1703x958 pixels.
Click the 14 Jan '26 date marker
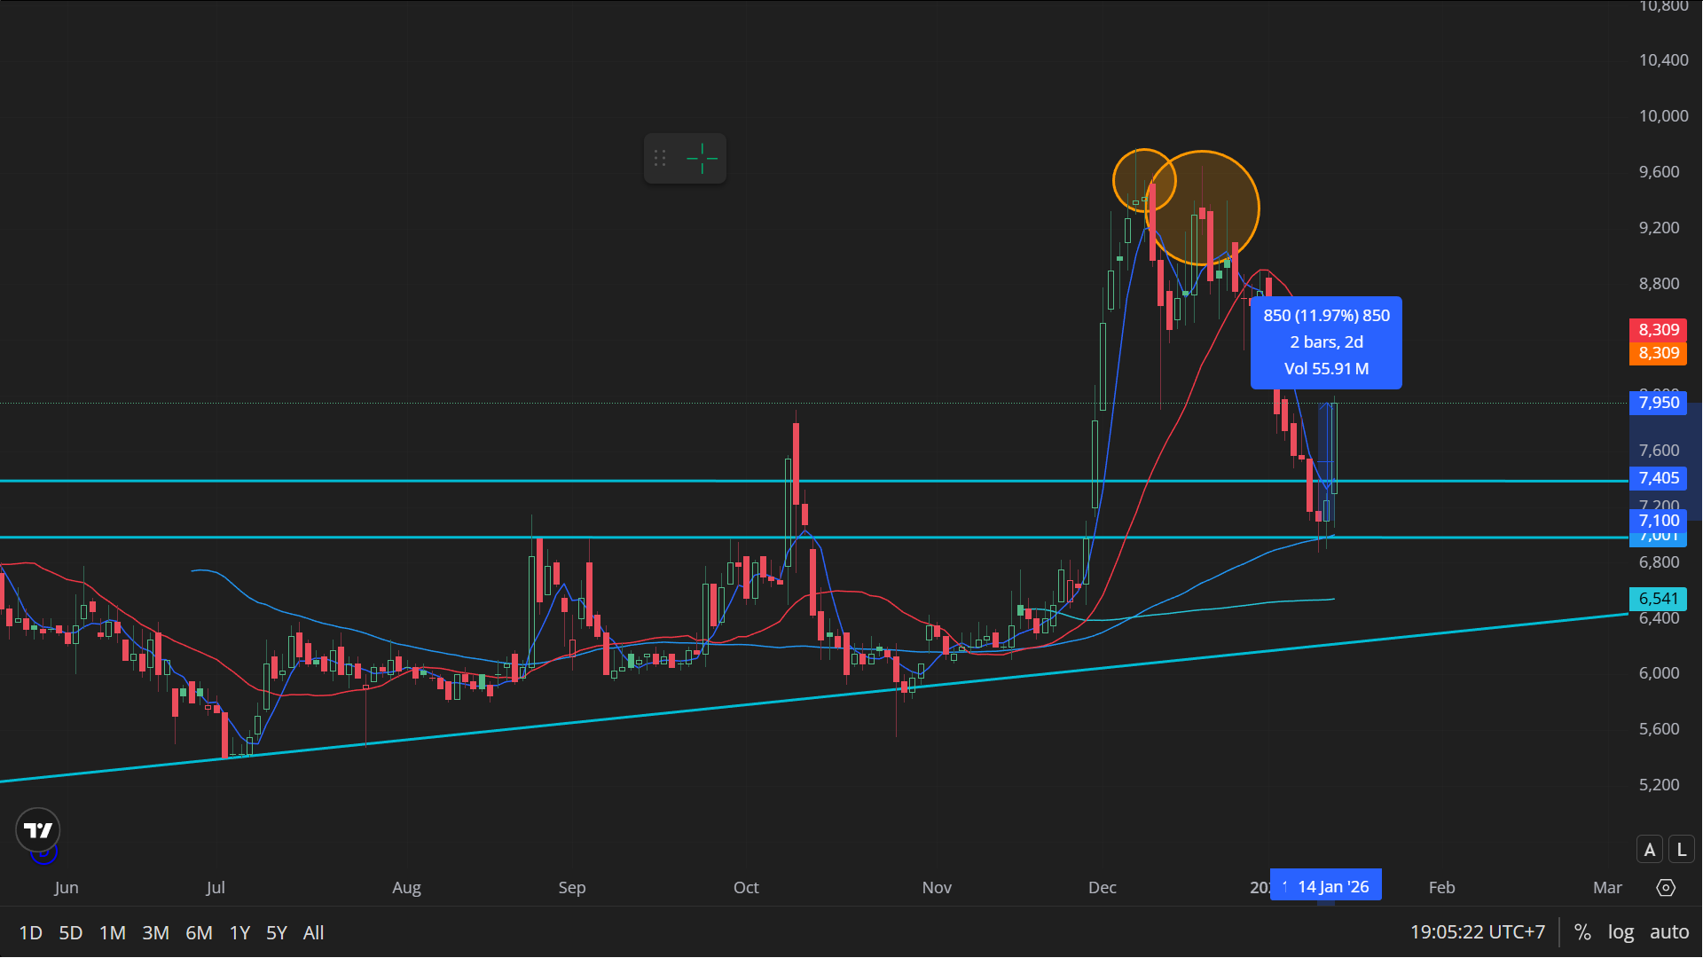(x=1332, y=886)
